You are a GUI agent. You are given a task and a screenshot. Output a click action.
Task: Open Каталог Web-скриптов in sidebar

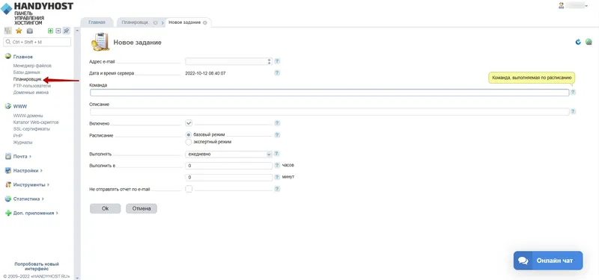[x=36, y=122]
